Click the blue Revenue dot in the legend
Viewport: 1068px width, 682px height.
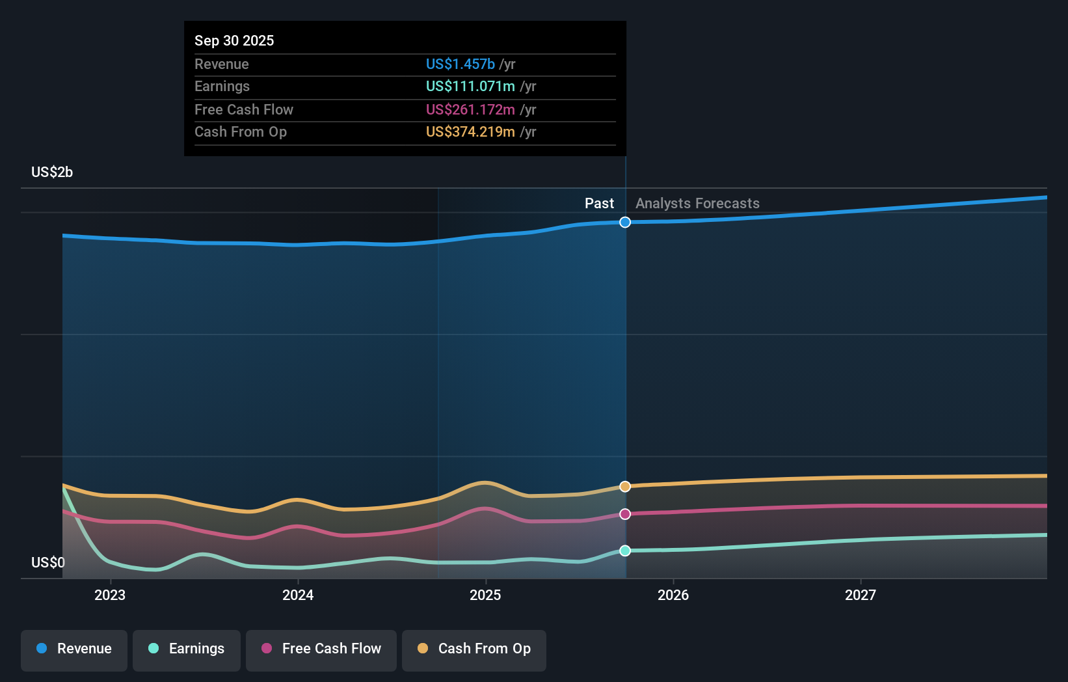click(42, 649)
